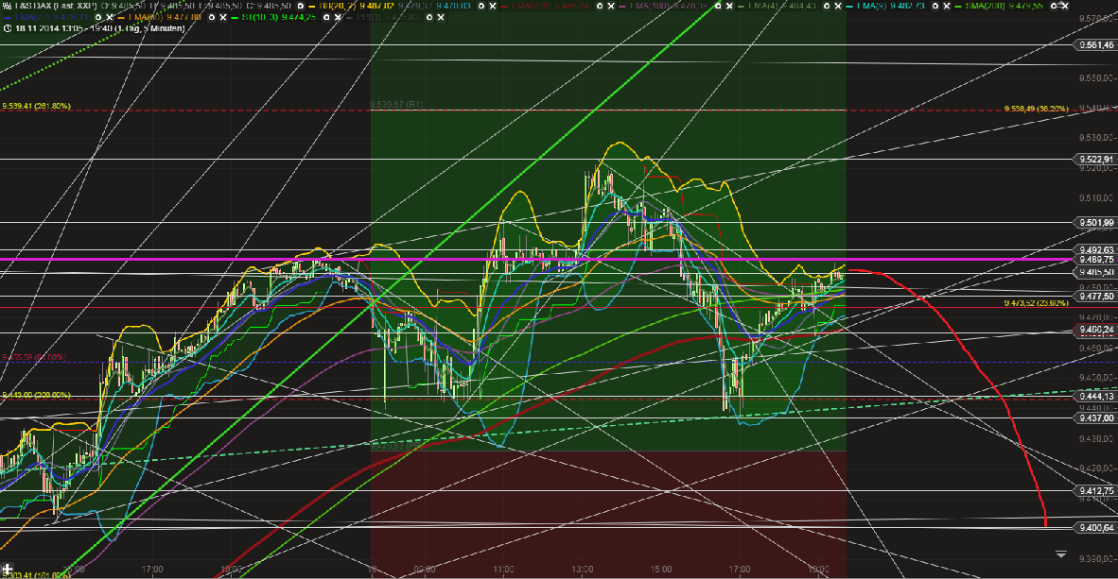Select the 9.501,99 price level label
The width and height of the screenshot is (1118, 579).
point(1095,223)
